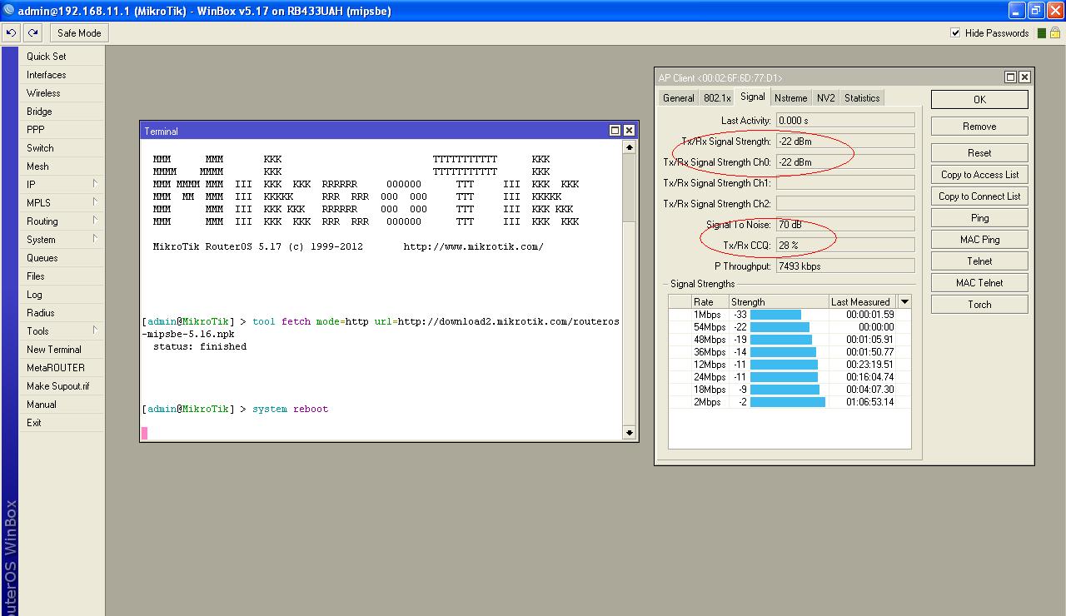Click the Last Activity value field
Viewport: 1066px width, 616px height.
845,121
